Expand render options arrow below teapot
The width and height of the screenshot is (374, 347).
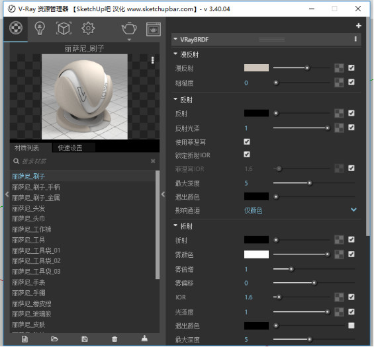pos(129,40)
